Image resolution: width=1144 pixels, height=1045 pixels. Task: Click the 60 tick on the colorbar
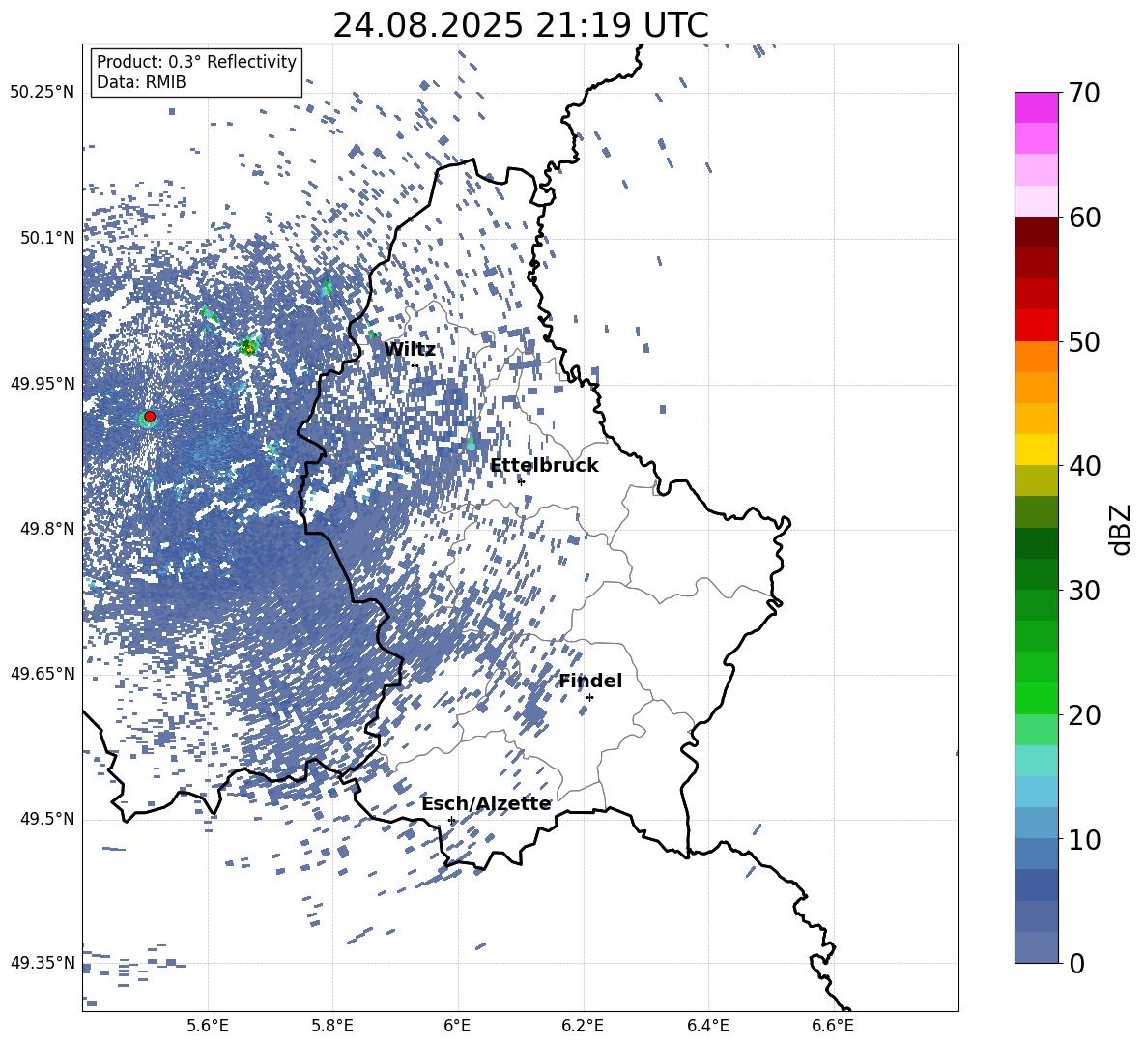click(1084, 218)
